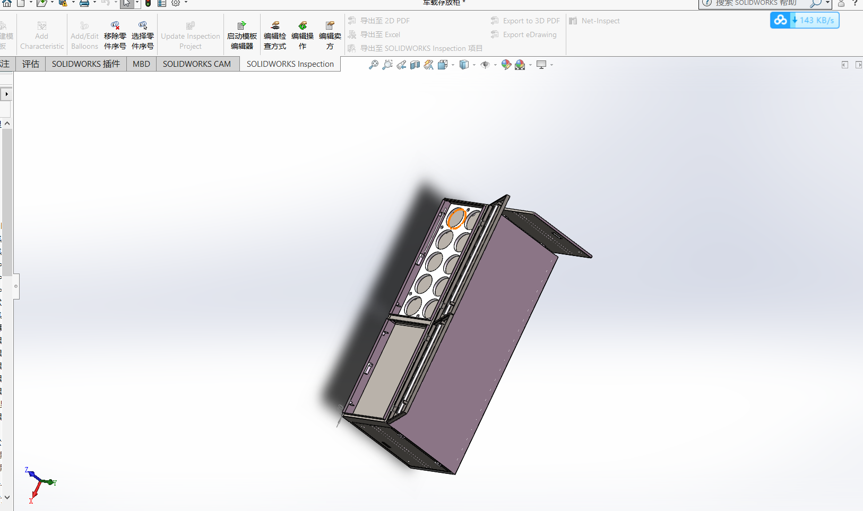Click the Home icon in the quick access bar
The height and width of the screenshot is (511, 863).
tap(7, 3)
